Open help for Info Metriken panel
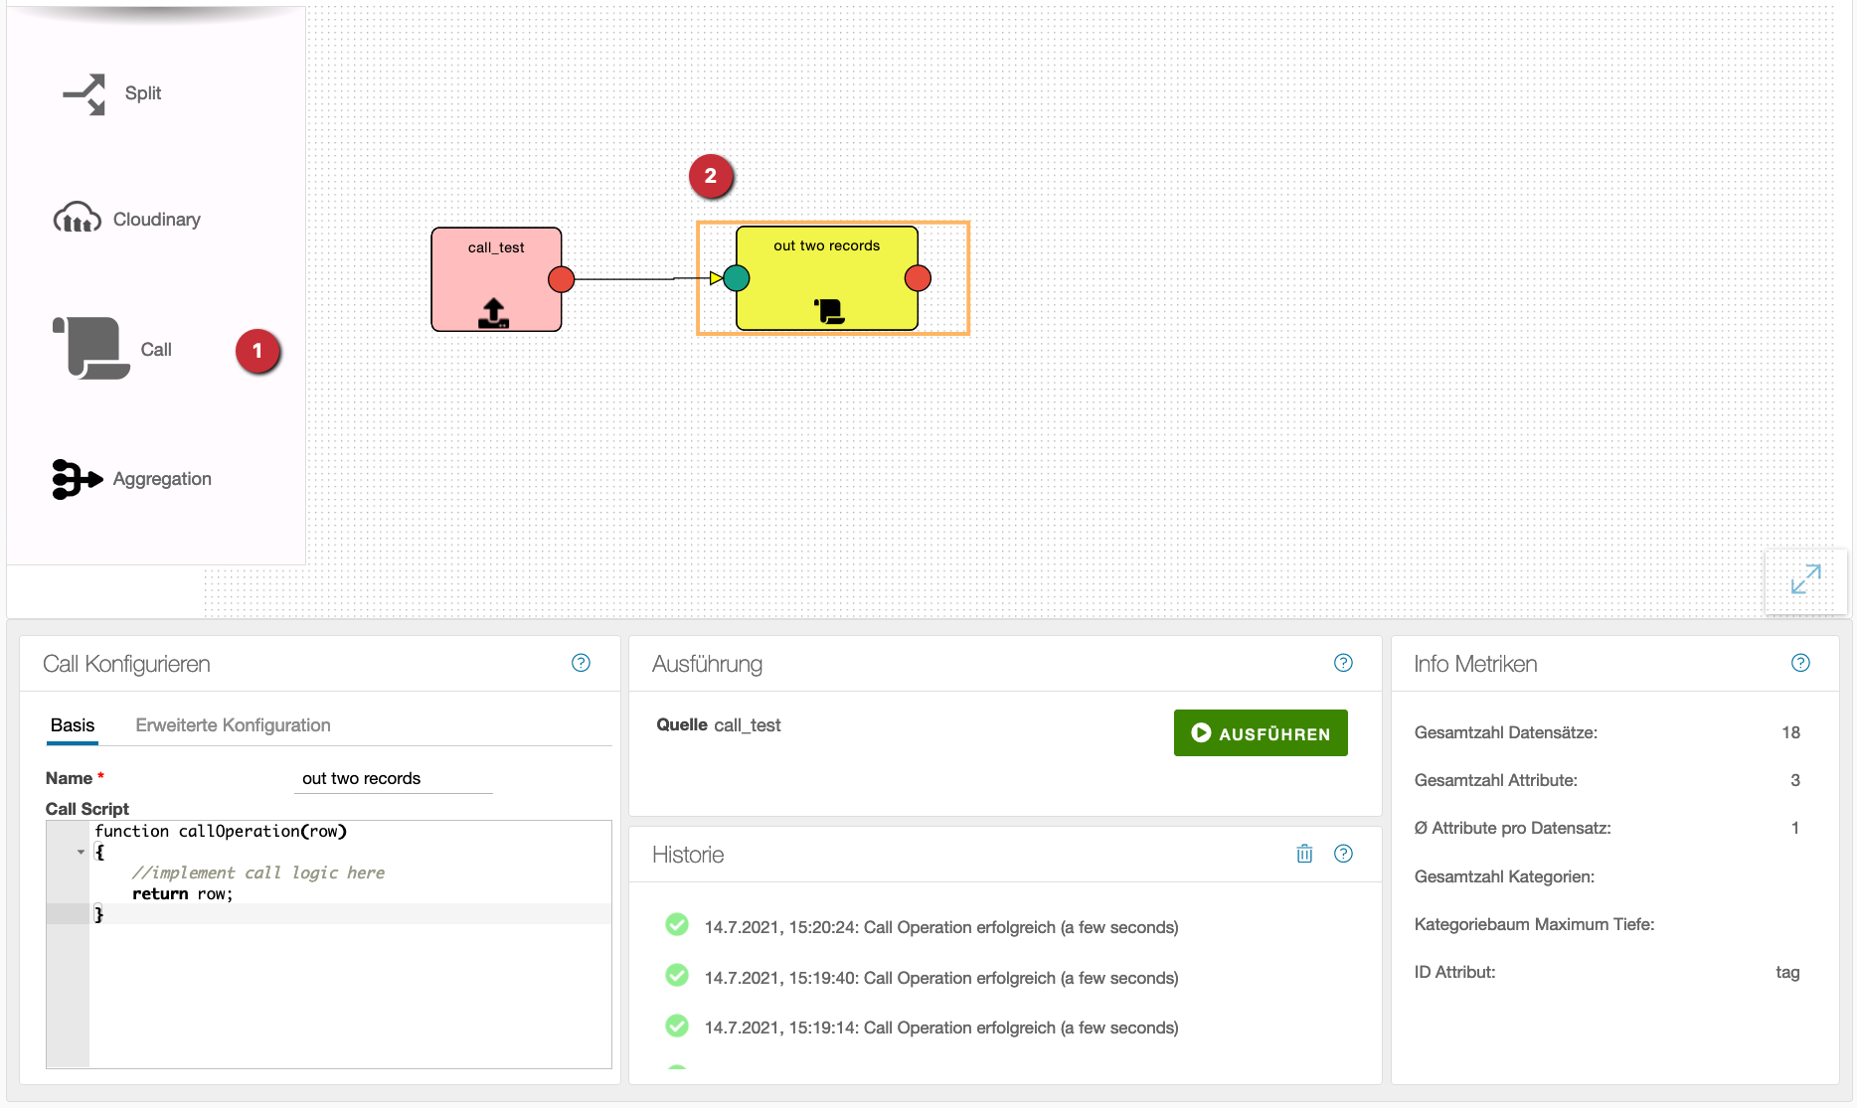Image resolution: width=1857 pixels, height=1108 pixels. pyautogui.click(x=1800, y=663)
